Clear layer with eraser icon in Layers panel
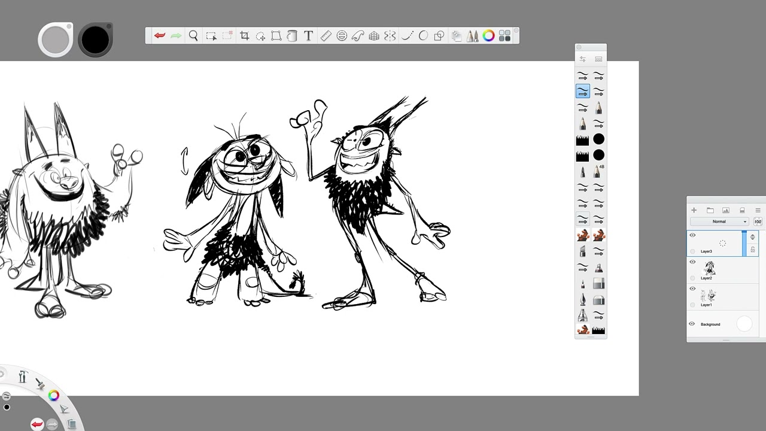The image size is (766, 431). point(742,210)
